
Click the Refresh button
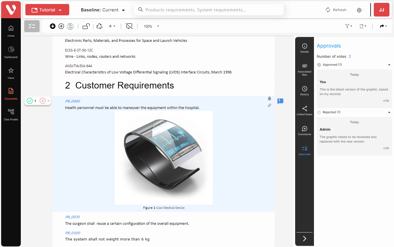[x=336, y=10]
